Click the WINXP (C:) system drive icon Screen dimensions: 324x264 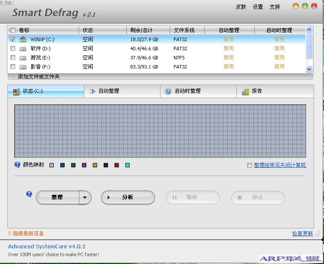pyautogui.click(x=23, y=39)
